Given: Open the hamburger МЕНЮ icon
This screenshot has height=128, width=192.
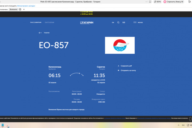Looking at the screenshot, I should pyautogui.click(x=135, y=22).
